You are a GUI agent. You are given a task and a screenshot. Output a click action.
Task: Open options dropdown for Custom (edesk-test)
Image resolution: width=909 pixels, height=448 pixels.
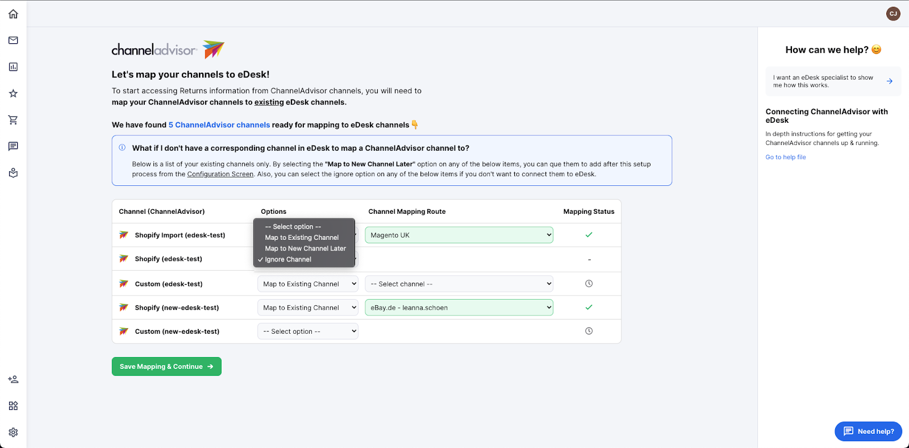[x=308, y=284]
